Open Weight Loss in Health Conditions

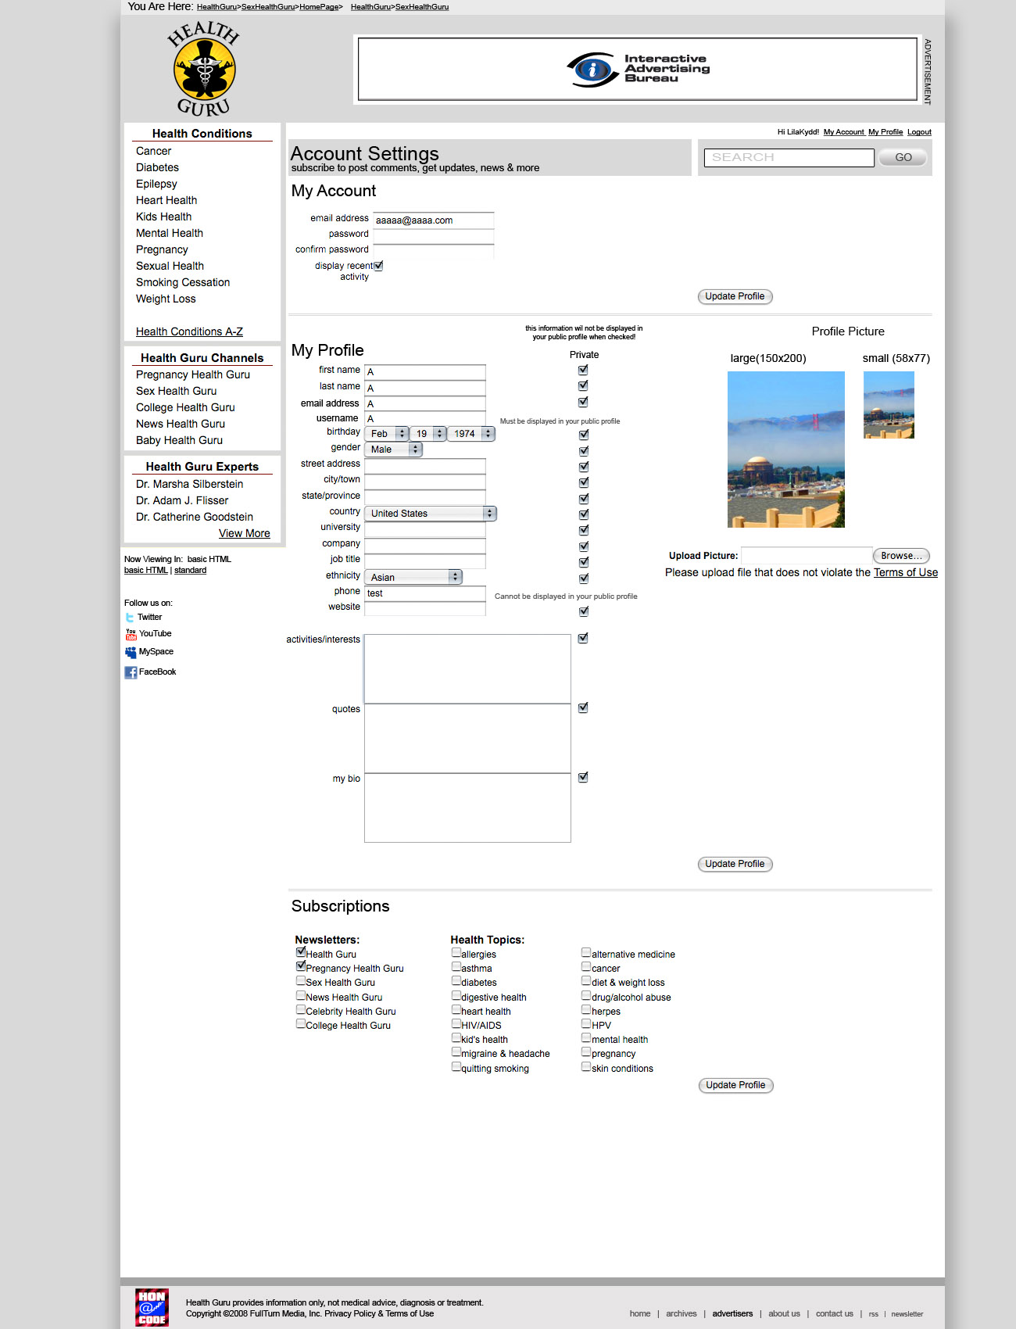[x=166, y=299]
